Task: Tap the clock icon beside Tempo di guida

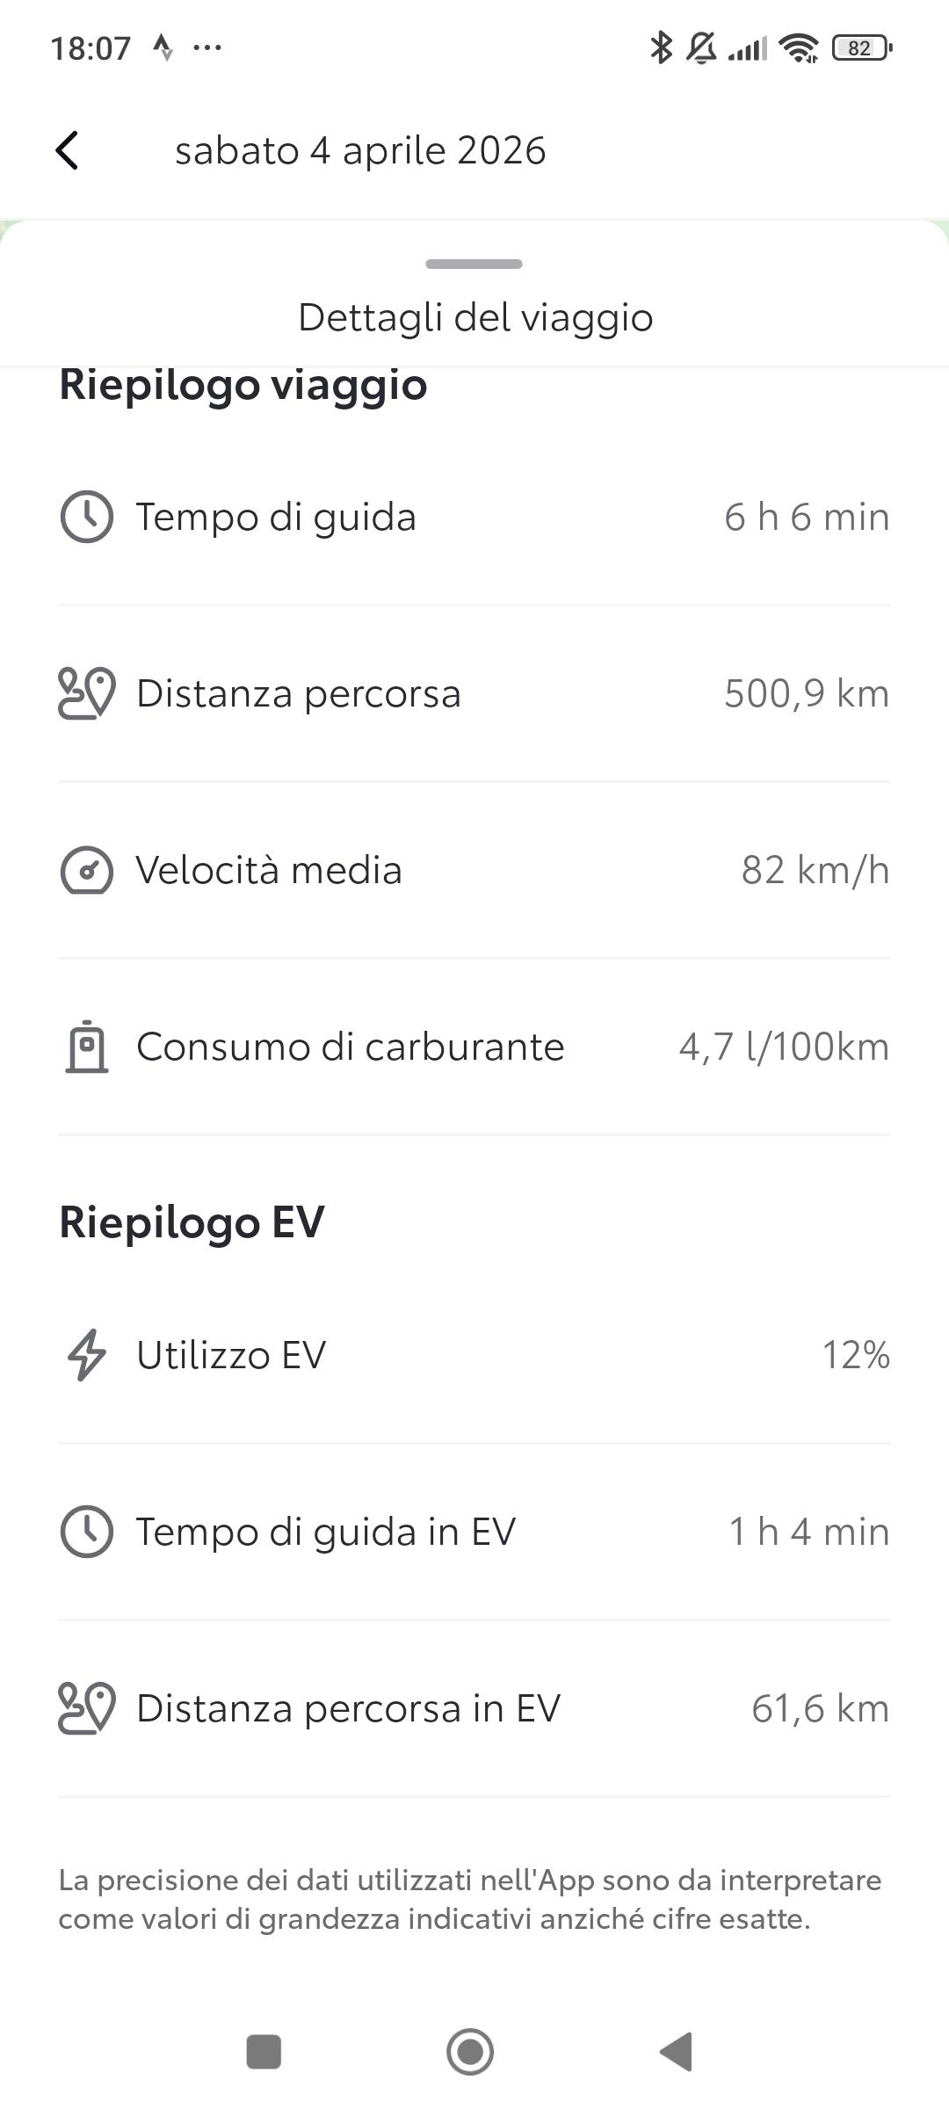Action: [x=86, y=517]
